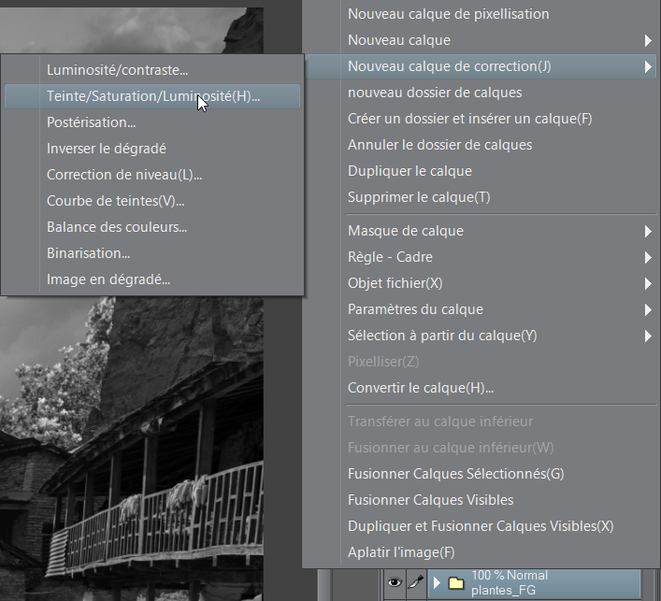Choose Aplatir l'image(F)

tap(401, 552)
